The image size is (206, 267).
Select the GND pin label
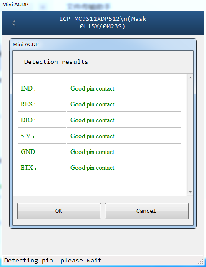30,152
